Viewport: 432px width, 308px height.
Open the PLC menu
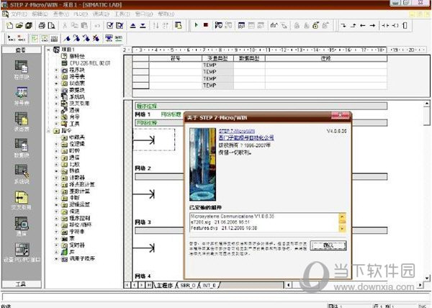(x=81, y=14)
